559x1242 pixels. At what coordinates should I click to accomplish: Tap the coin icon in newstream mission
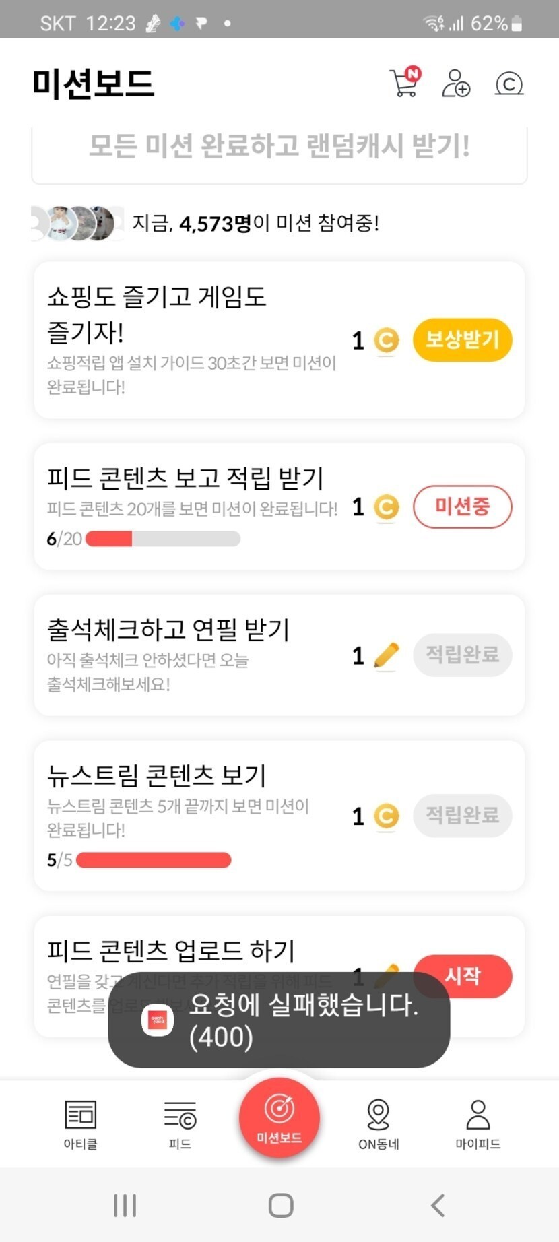pos(386,816)
